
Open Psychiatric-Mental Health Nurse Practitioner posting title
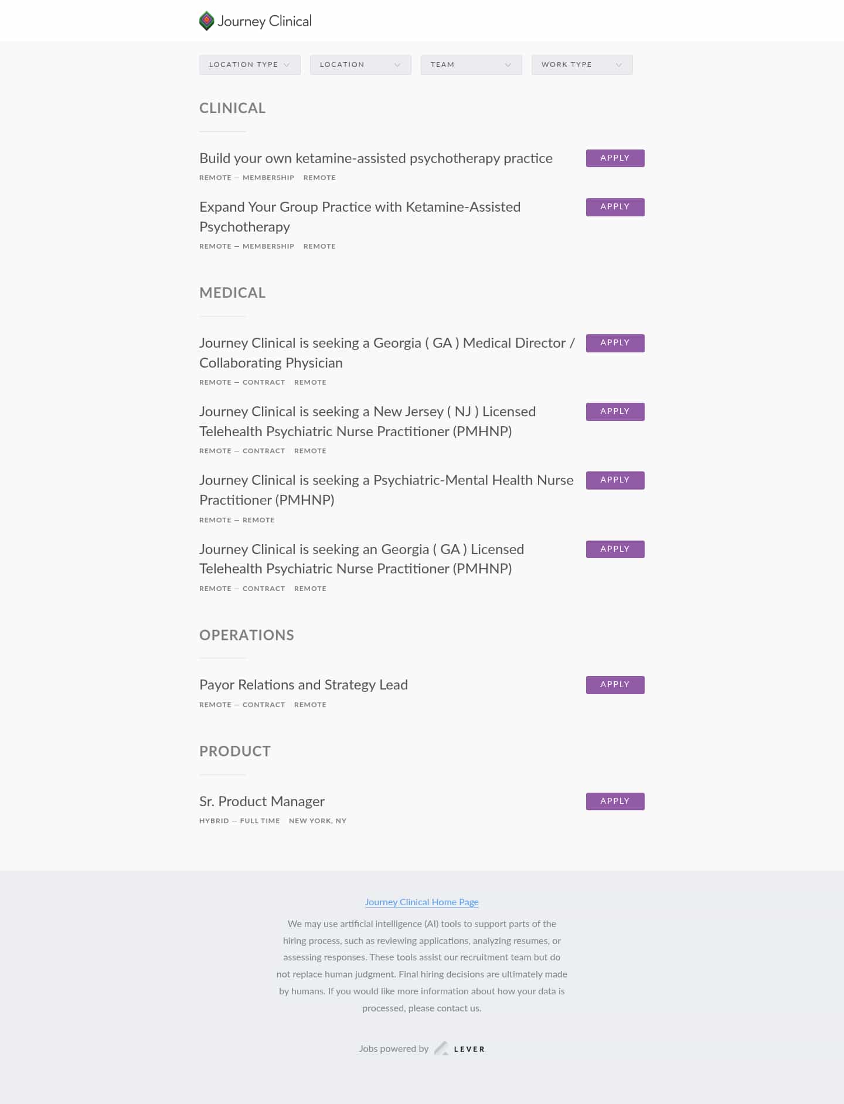pos(386,490)
